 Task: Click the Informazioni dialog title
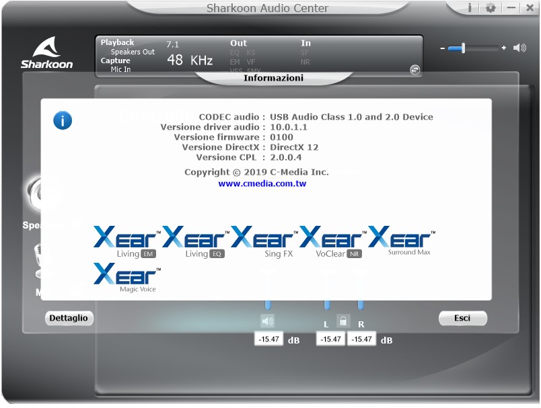(274, 78)
